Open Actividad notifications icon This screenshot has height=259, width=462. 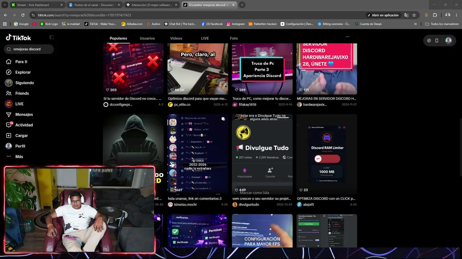(9, 125)
